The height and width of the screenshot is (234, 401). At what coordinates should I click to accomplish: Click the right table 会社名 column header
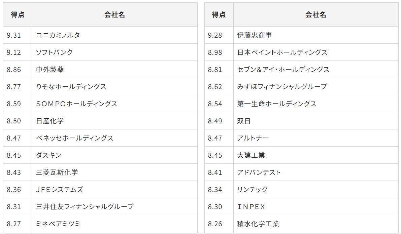click(x=315, y=15)
